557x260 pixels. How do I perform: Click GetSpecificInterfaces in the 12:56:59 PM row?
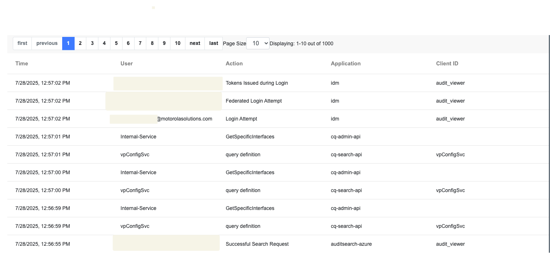[x=250, y=208]
